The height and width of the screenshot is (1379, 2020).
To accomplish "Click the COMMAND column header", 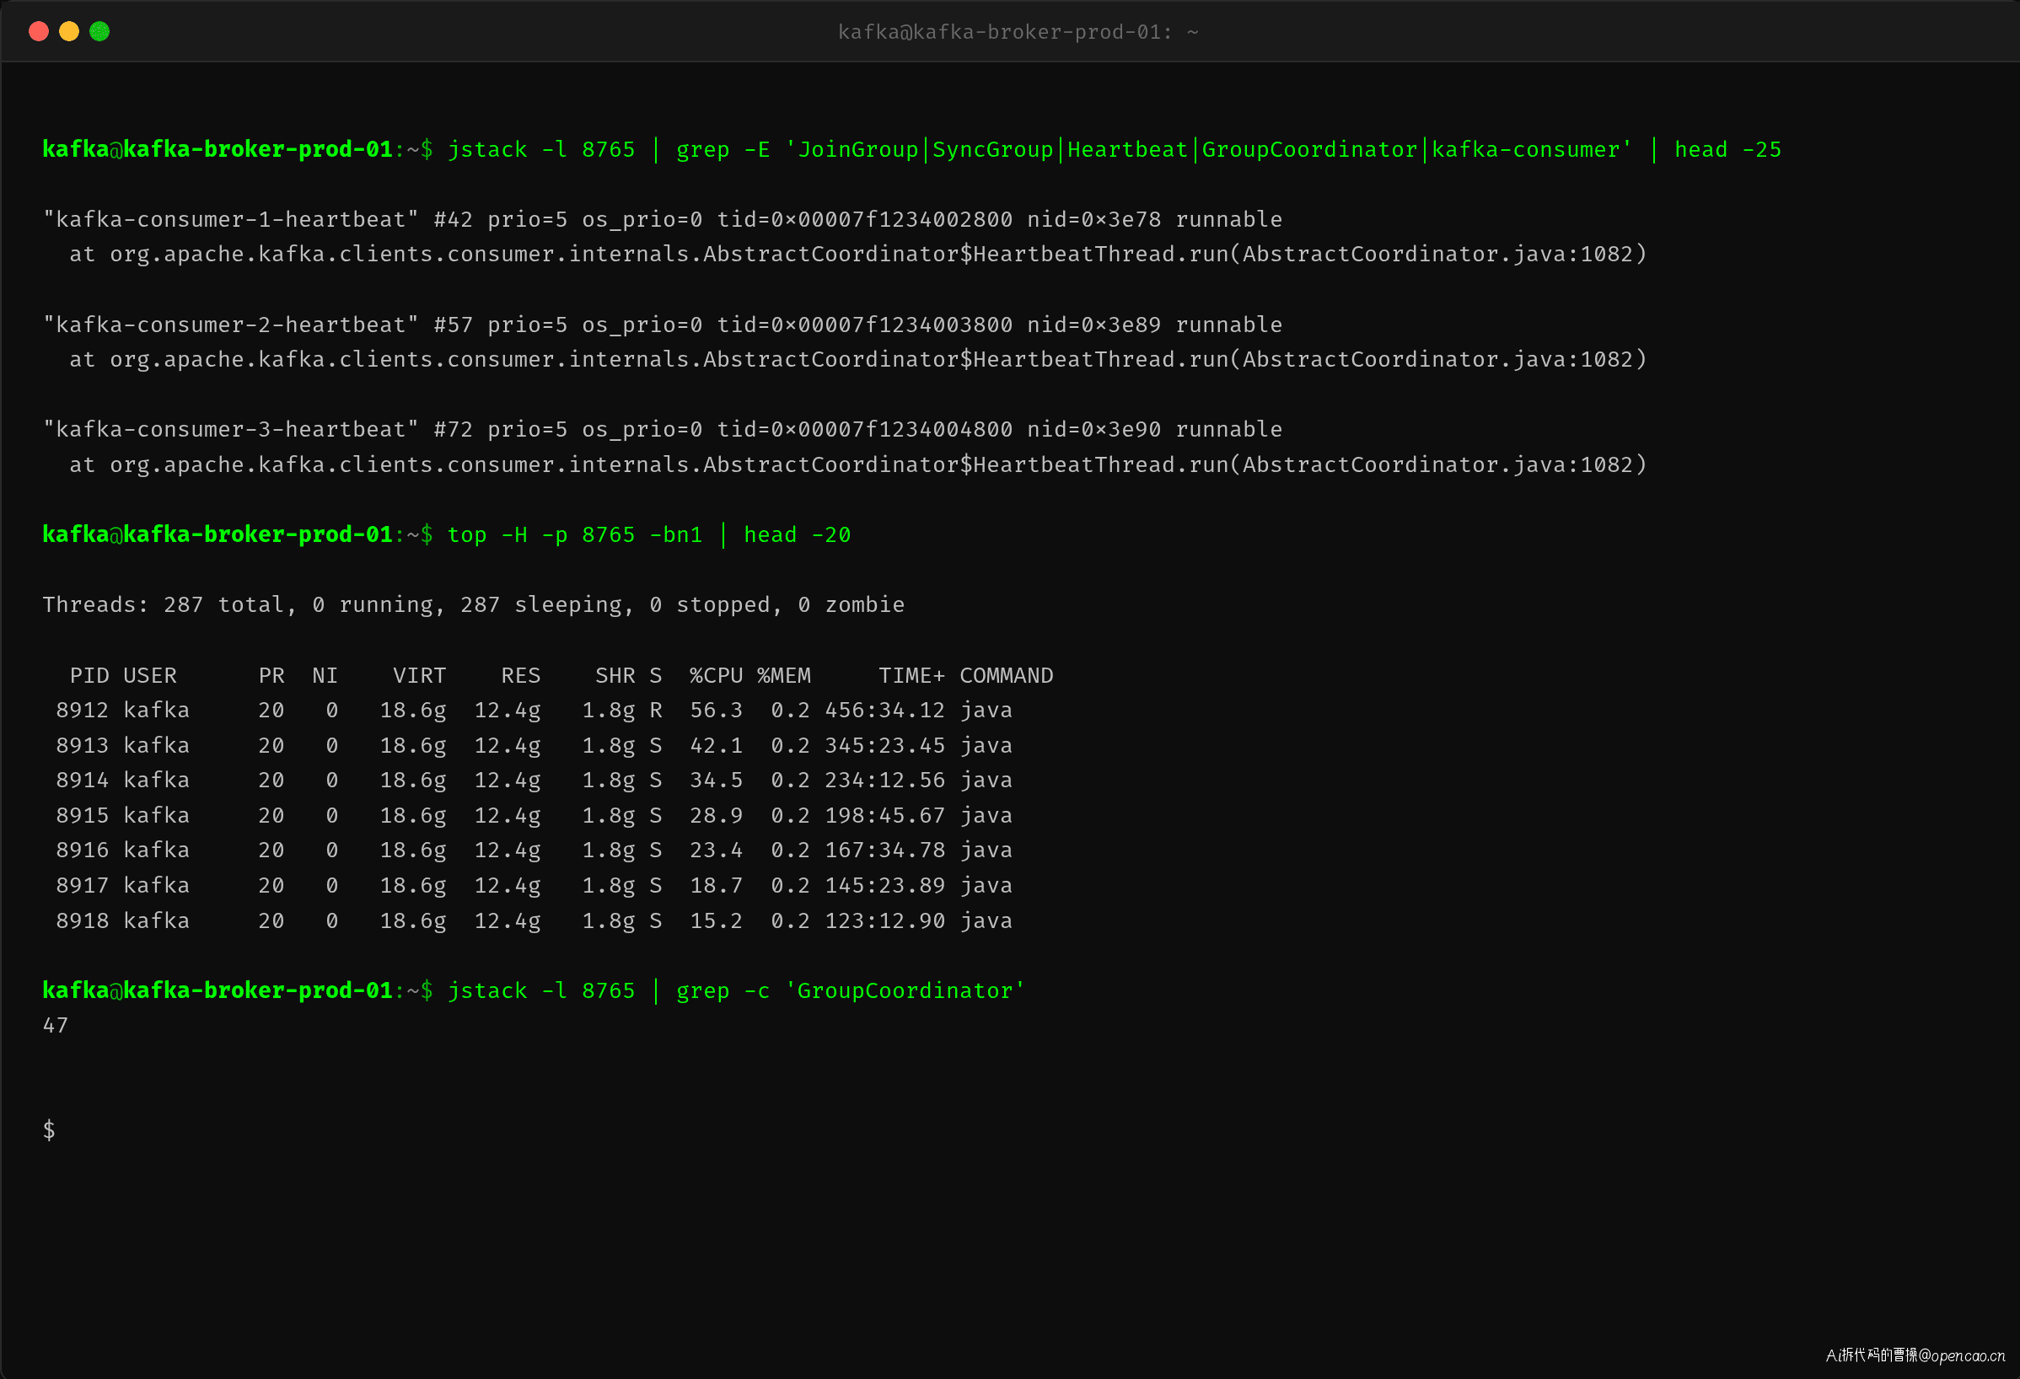I will tap(1007, 675).
